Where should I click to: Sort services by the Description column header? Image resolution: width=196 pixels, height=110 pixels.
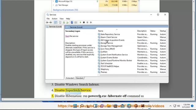click(142, 31)
